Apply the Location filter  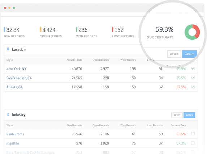click(x=189, y=54)
